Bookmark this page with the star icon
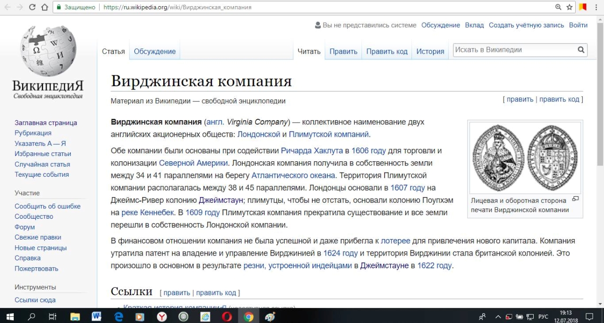 (x=570, y=7)
